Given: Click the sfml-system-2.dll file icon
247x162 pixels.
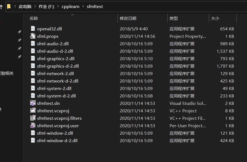Looking at the screenshot, I should (33, 88).
